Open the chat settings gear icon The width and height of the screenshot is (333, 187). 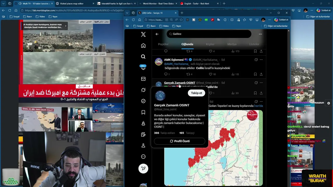[329, 103]
